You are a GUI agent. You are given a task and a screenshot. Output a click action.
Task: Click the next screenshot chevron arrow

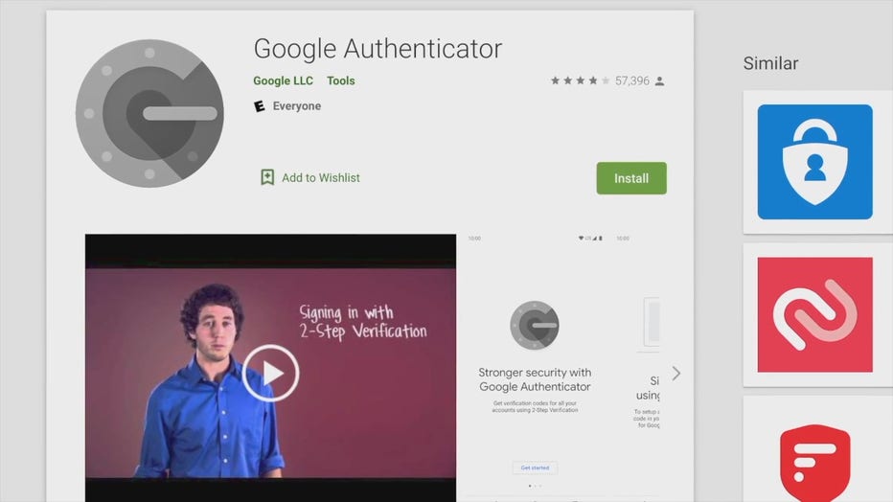[676, 374]
